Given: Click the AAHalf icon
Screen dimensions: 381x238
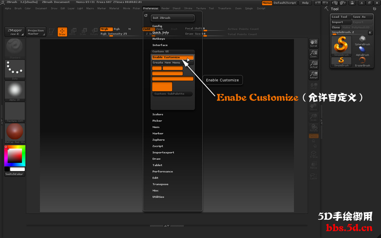Looking at the screenshot, I should (x=314, y=75).
